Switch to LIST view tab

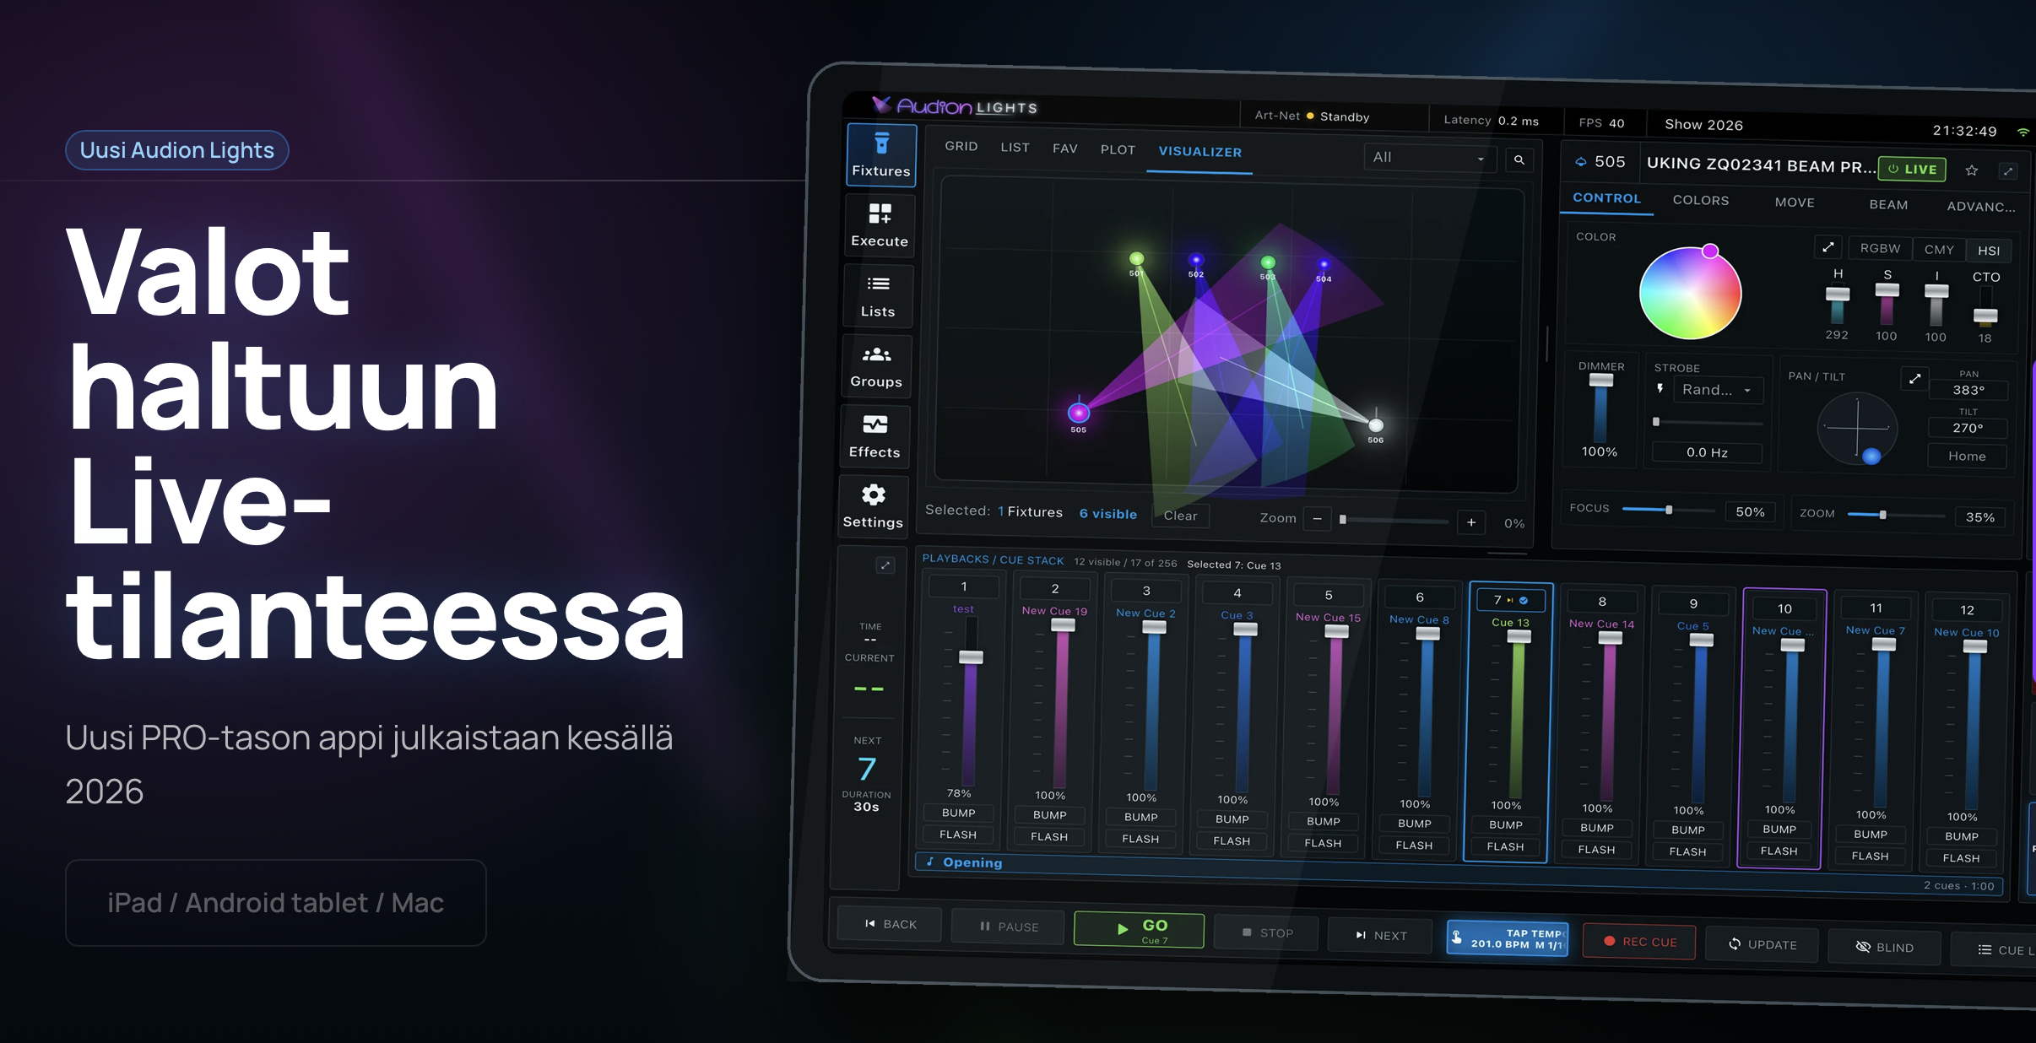(x=1015, y=148)
